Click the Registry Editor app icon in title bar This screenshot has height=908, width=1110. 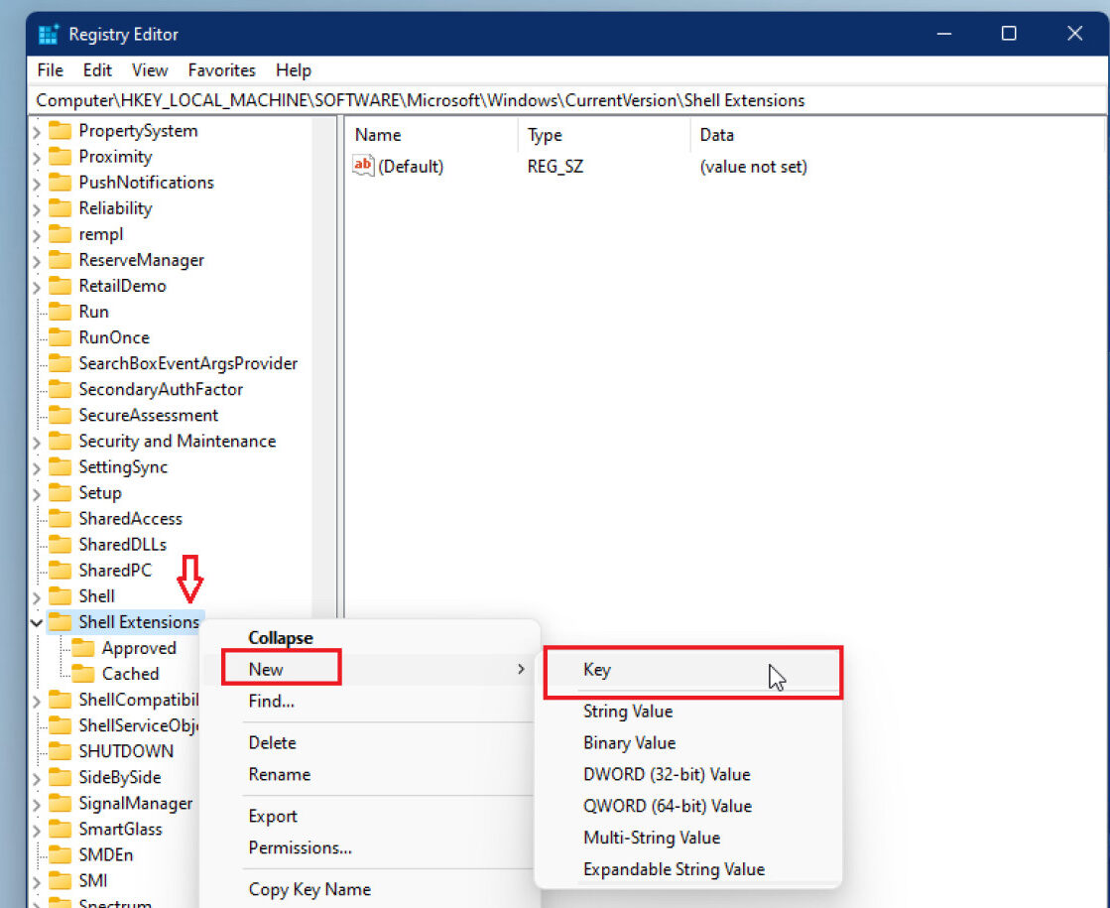(49, 34)
